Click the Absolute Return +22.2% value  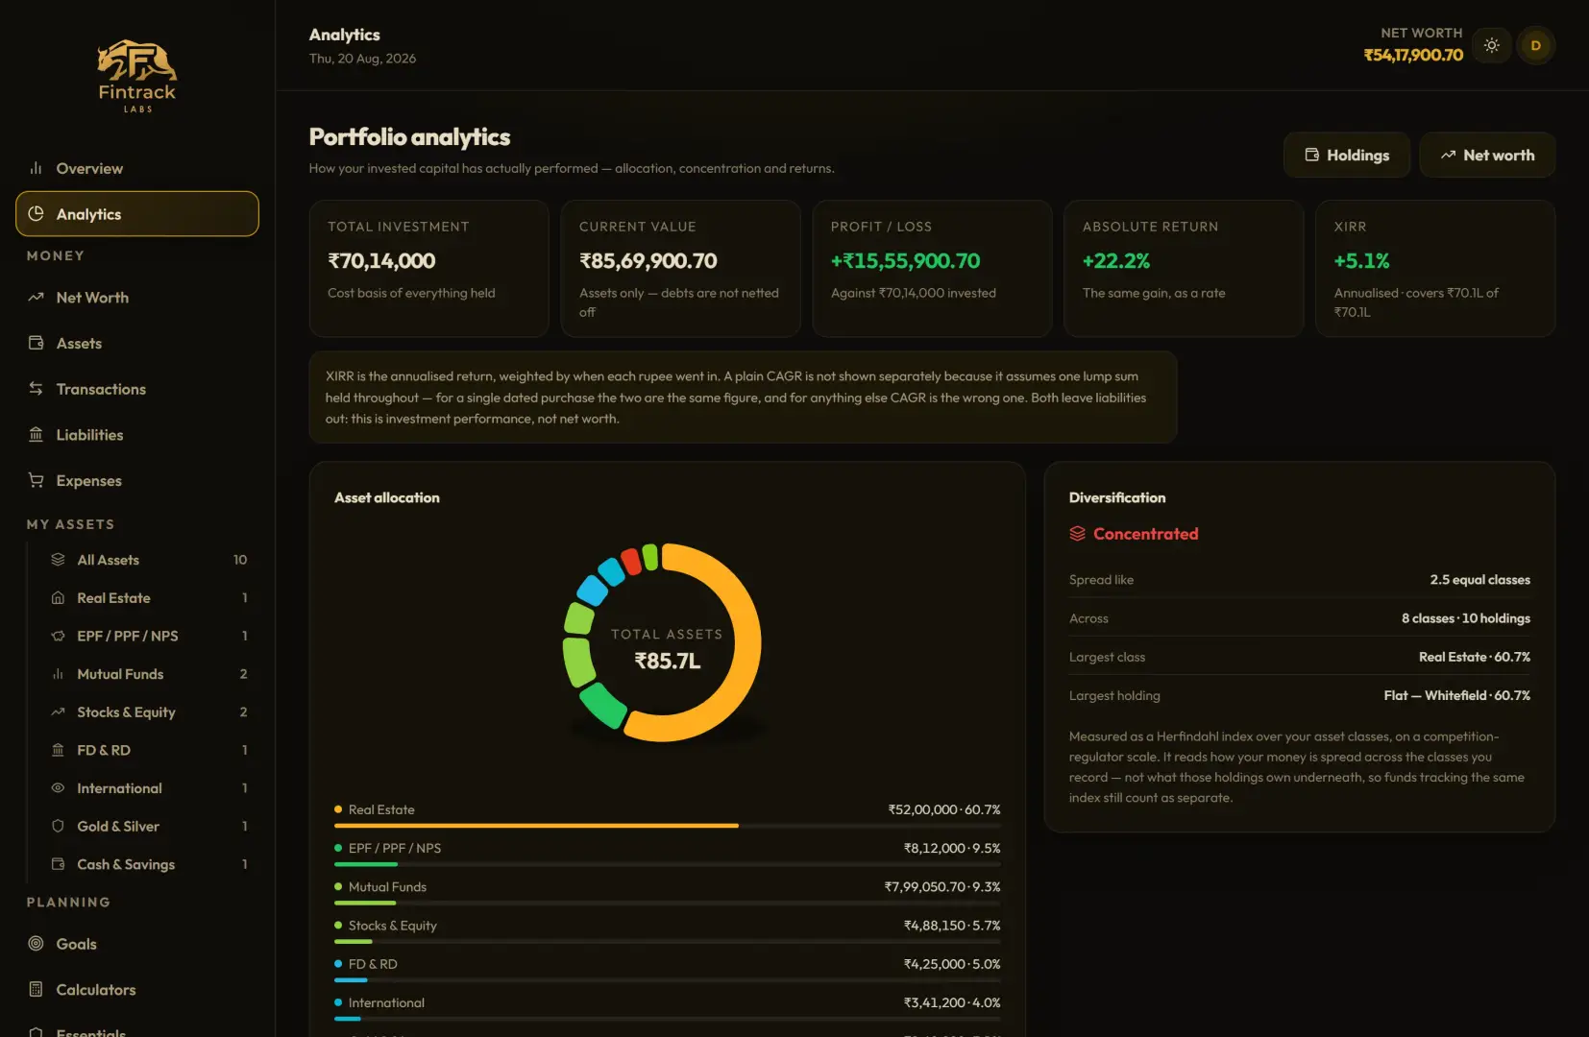coord(1116,261)
